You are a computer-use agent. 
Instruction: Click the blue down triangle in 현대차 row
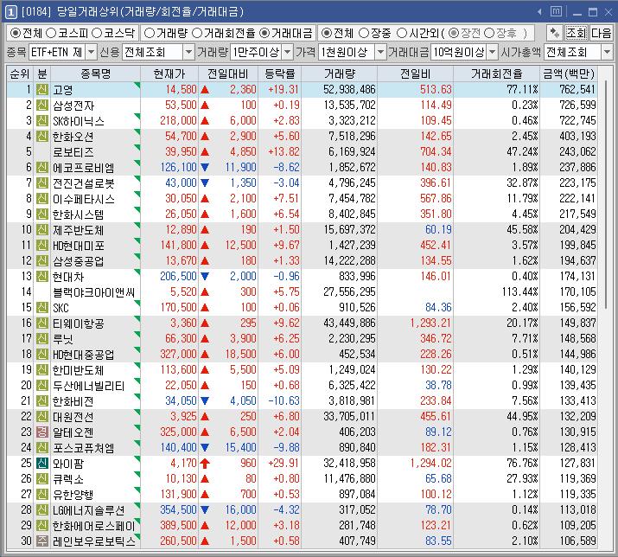205,277
